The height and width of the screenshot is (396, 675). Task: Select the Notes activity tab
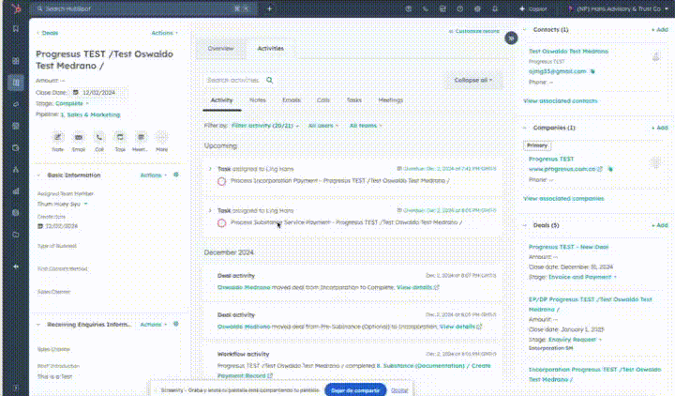pyautogui.click(x=258, y=99)
